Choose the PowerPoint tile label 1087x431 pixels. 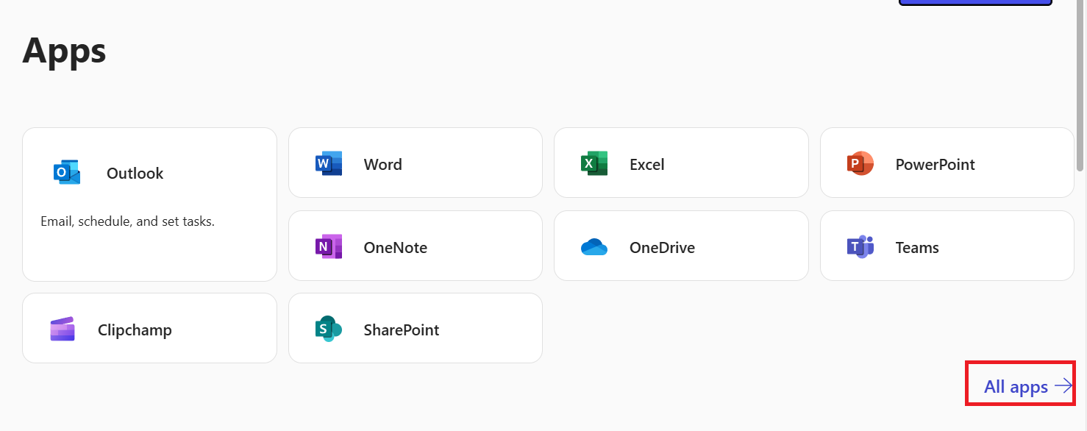click(x=935, y=164)
